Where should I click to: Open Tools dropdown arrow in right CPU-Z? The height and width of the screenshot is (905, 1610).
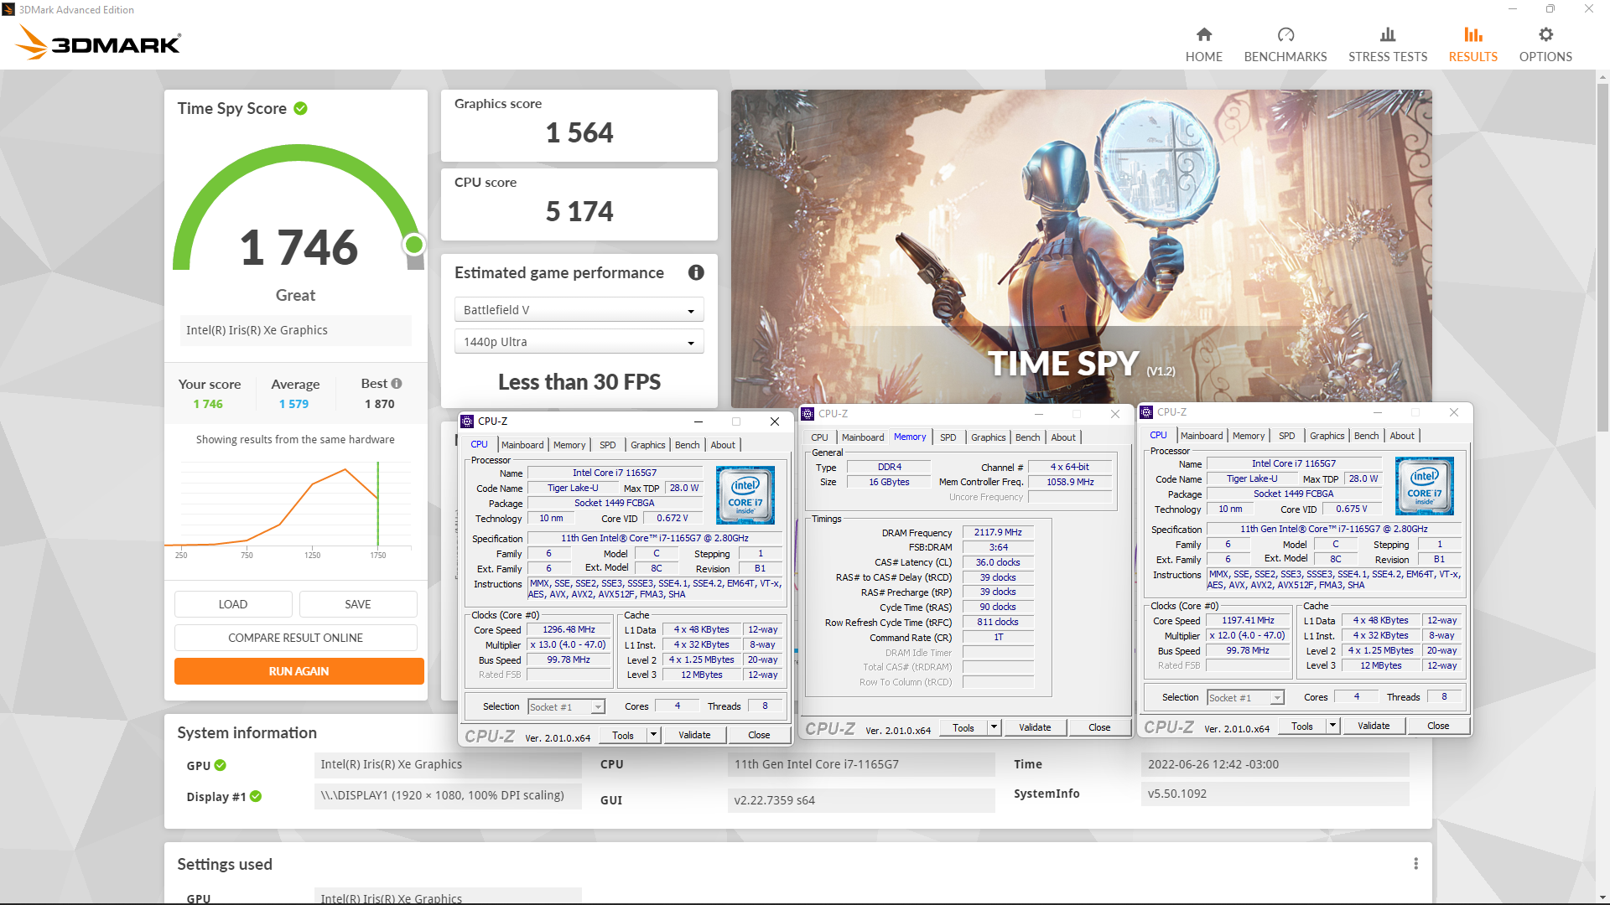coord(1332,726)
